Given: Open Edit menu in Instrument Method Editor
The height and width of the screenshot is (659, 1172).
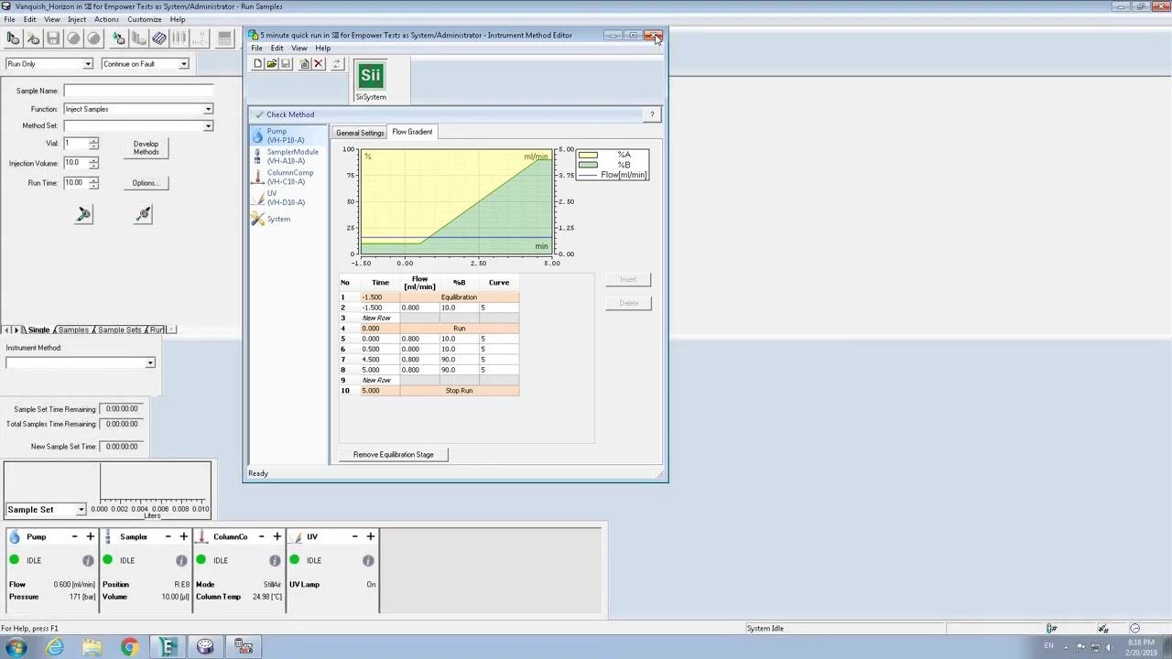Looking at the screenshot, I should click(x=277, y=48).
